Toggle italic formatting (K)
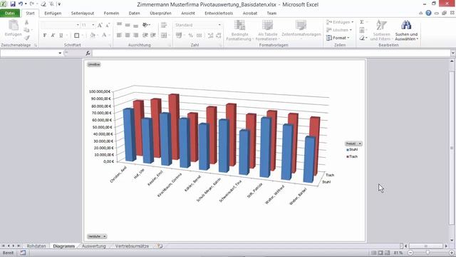This screenshot has height=257, width=456. tap(53, 35)
